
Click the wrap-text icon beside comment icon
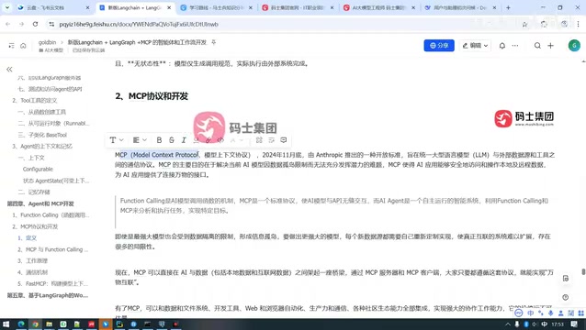271,140
